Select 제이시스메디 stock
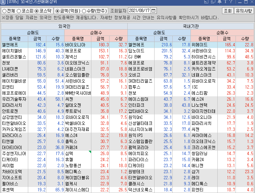The width and height of the screenshot is (255, 193). tap(77, 190)
